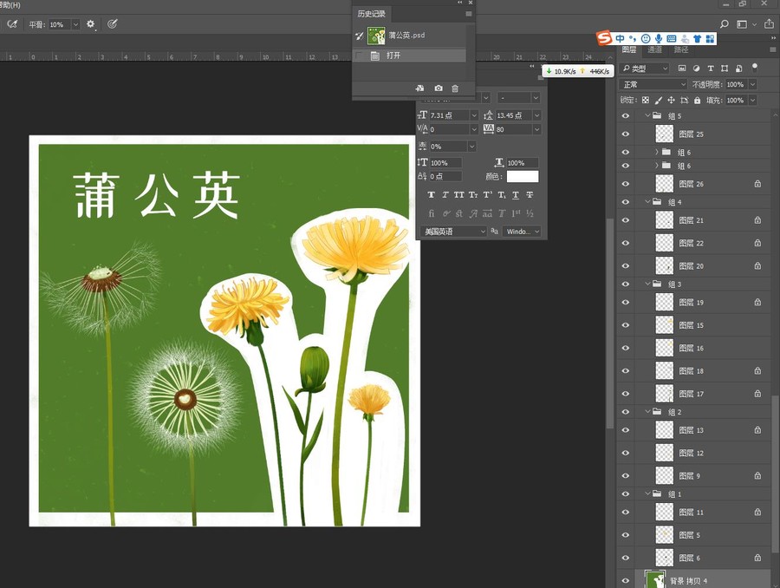Select 历史记录 History tab
Image resolution: width=780 pixels, height=588 pixels.
pyautogui.click(x=372, y=14)
